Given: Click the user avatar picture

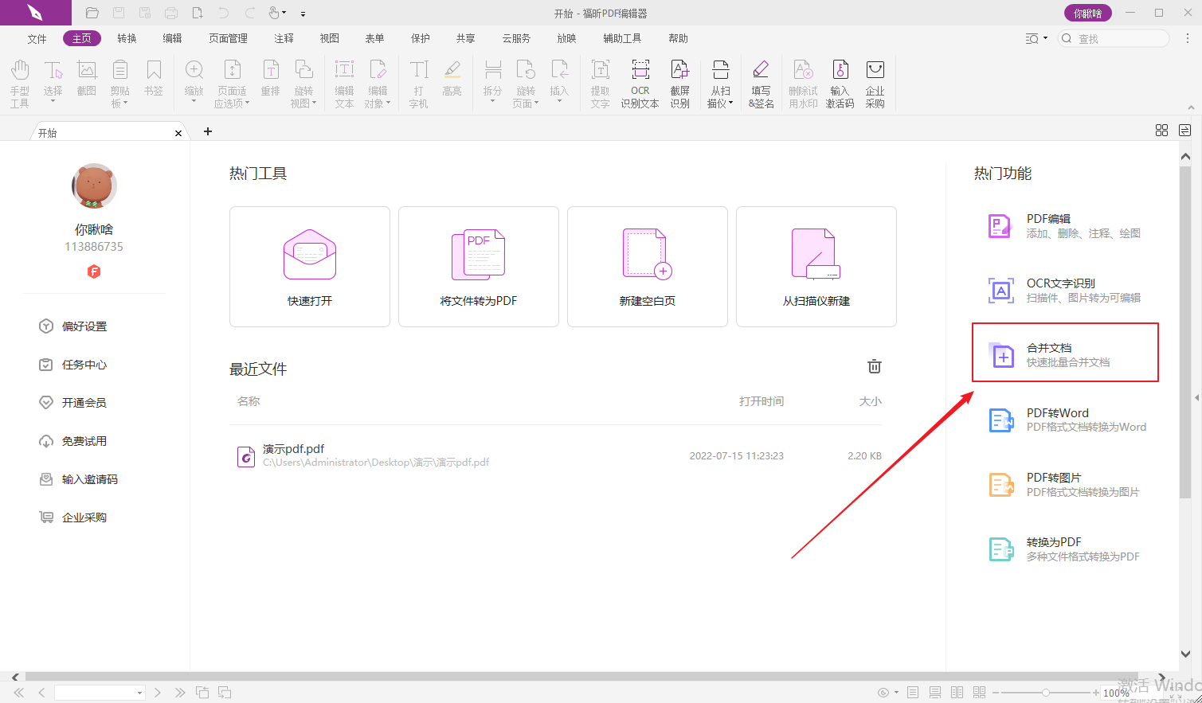Looking at the screenshot, I should pyautogui.click(x=94, y=186).
